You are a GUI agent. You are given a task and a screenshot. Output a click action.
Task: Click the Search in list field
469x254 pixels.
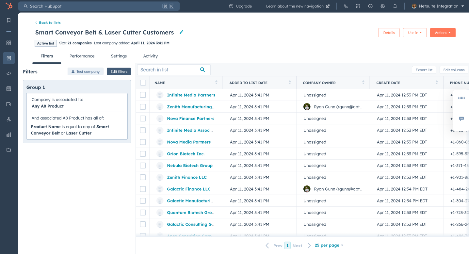(174, 70)
